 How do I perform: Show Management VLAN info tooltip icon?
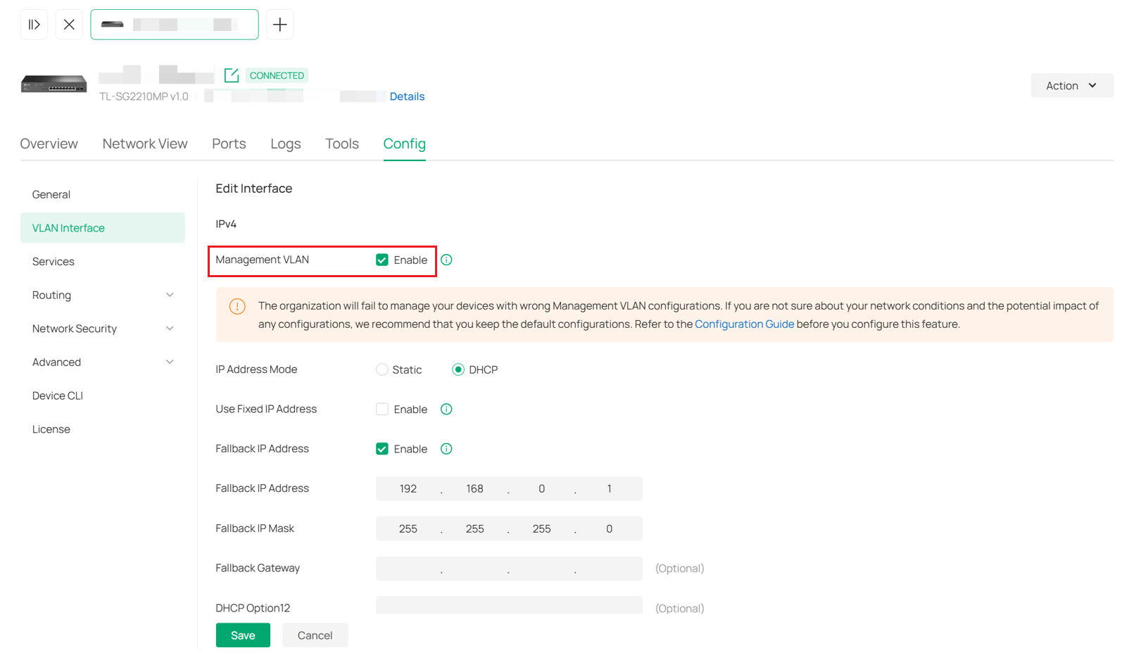[x=446, y=260]
